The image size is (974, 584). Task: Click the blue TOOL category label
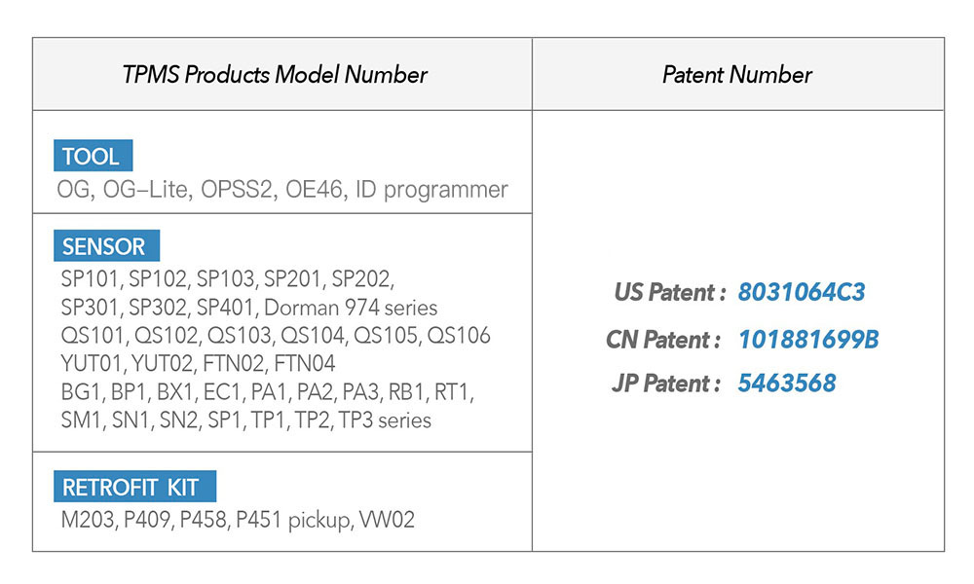point(94,155)
